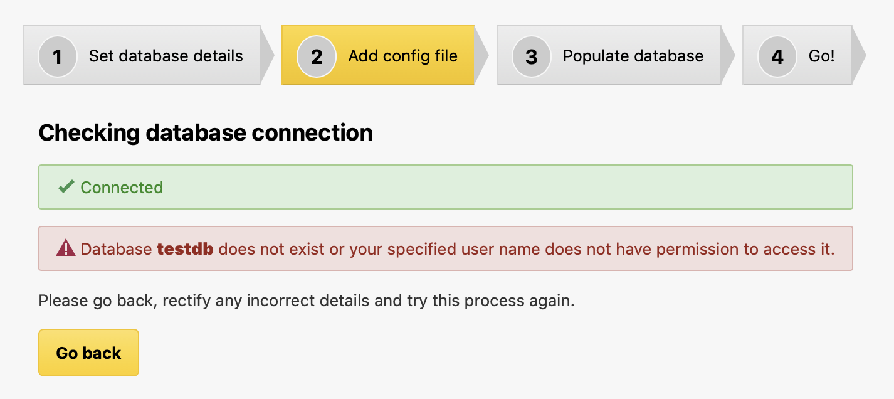Click the number 4 step circle
This screenshot has height=399, width=894.
click(x=777, y=56)
